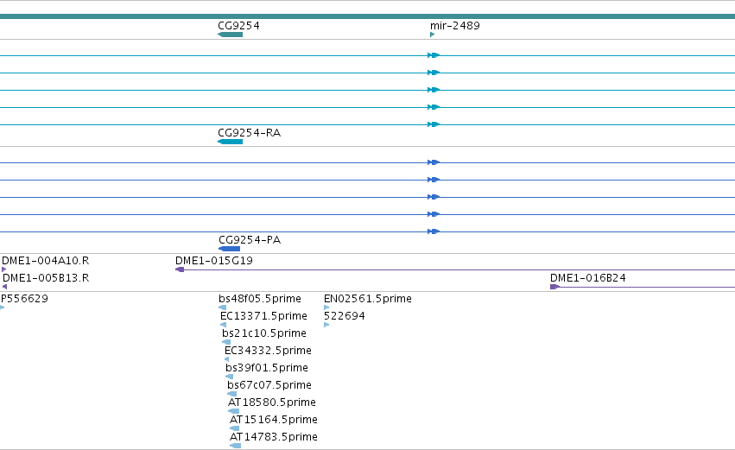The height and width of the screenshot is (450, 735).
Task: Select the bs21c10.5prime EST glyph
Action: click(226, 342)
